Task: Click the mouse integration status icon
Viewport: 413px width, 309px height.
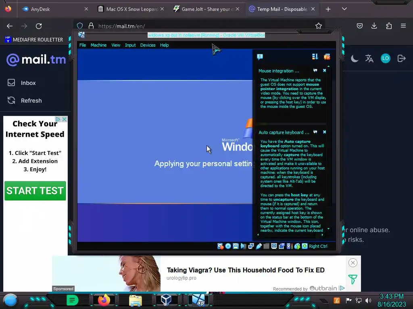Action: (297, 246)
